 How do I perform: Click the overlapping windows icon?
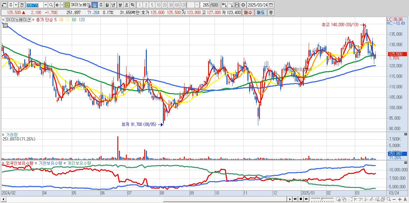(x=344, y=199)
